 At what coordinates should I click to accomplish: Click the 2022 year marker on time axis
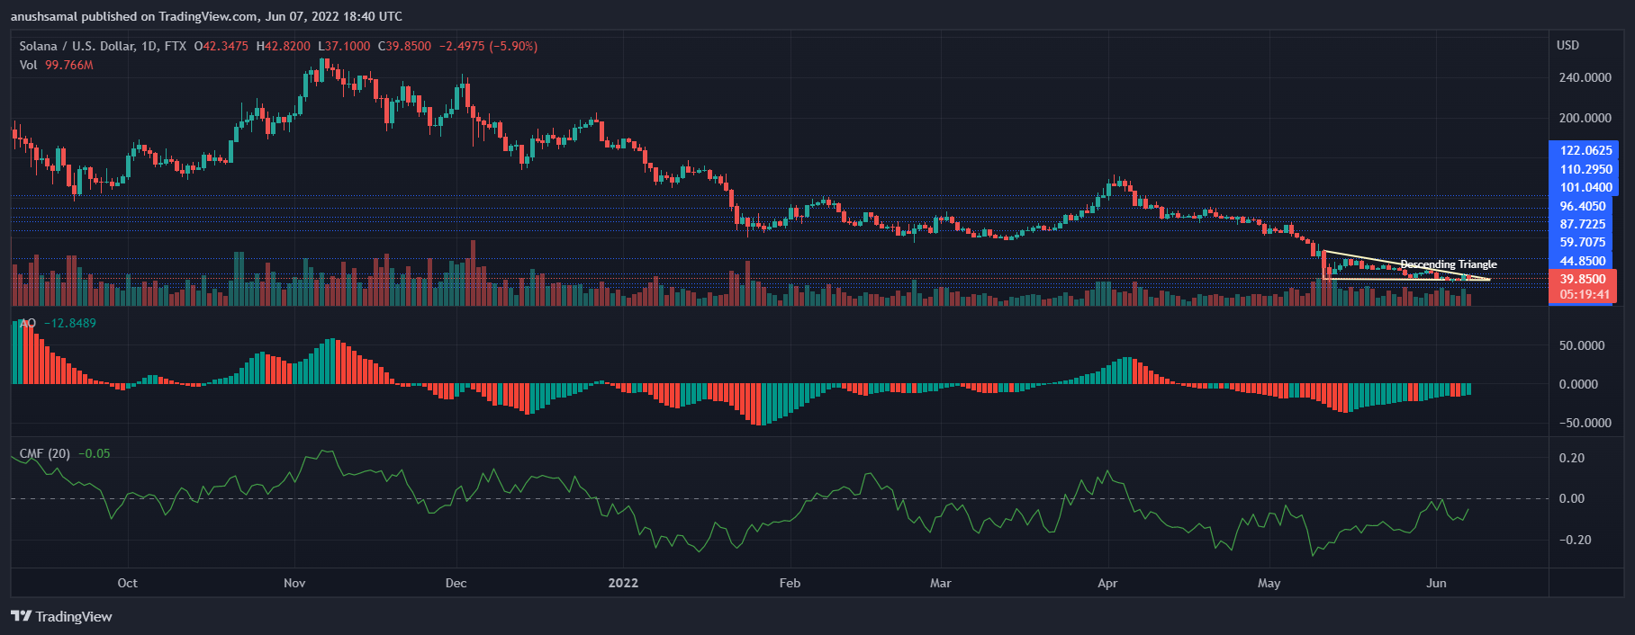coord(623,583)
